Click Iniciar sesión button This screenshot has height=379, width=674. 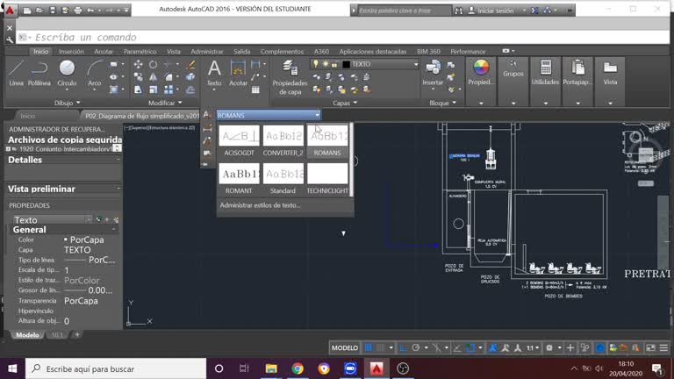491,11
